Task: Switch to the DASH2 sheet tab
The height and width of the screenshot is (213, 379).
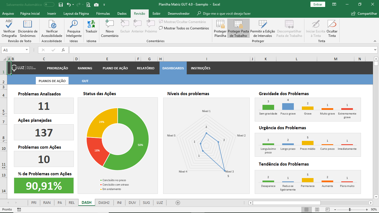Action: (x=104, y=203)
